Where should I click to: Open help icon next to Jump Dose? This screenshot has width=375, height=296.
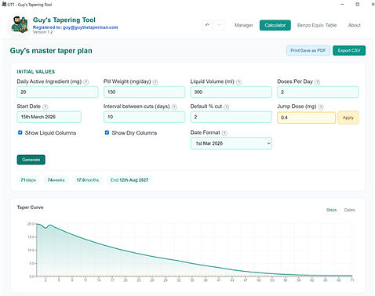point(321,106)
